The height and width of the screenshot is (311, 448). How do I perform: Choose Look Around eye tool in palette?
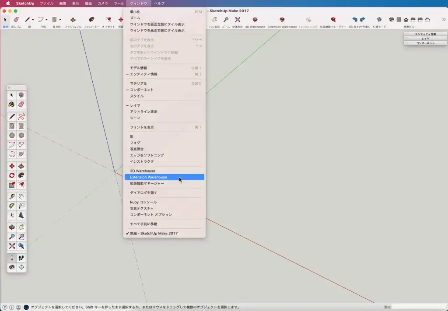coord(12,267)
